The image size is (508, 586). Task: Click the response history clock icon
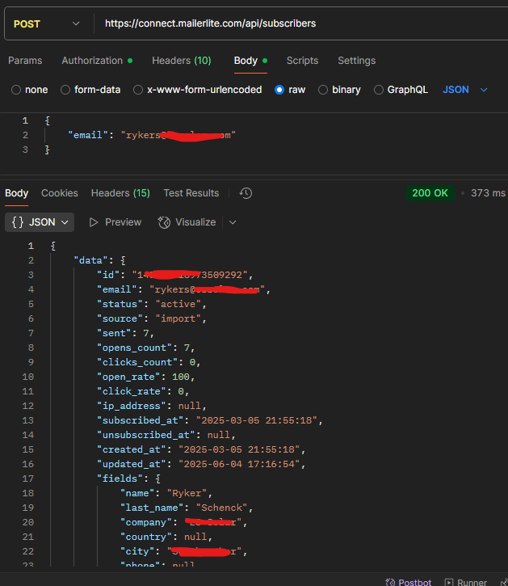click(x=246, y=193)
